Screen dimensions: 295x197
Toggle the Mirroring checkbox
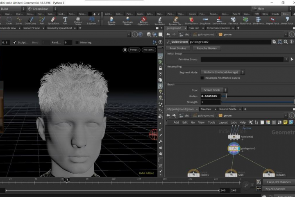[x=77, y=42]
